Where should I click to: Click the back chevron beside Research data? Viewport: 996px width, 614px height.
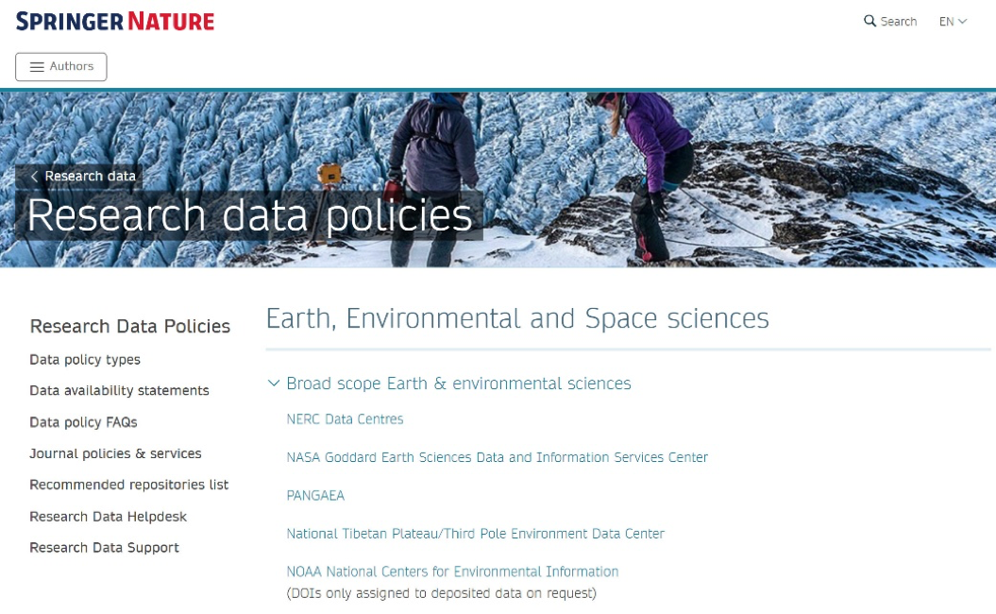(35, 177)
